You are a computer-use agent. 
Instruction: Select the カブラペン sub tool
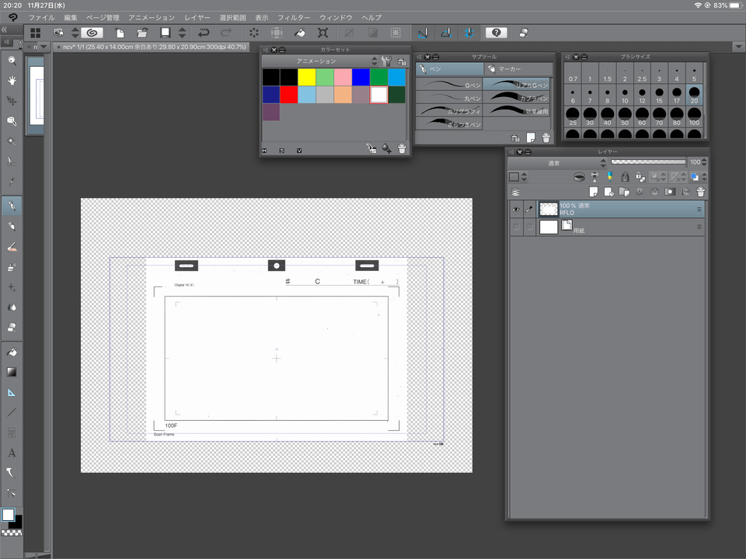point(518,98)
